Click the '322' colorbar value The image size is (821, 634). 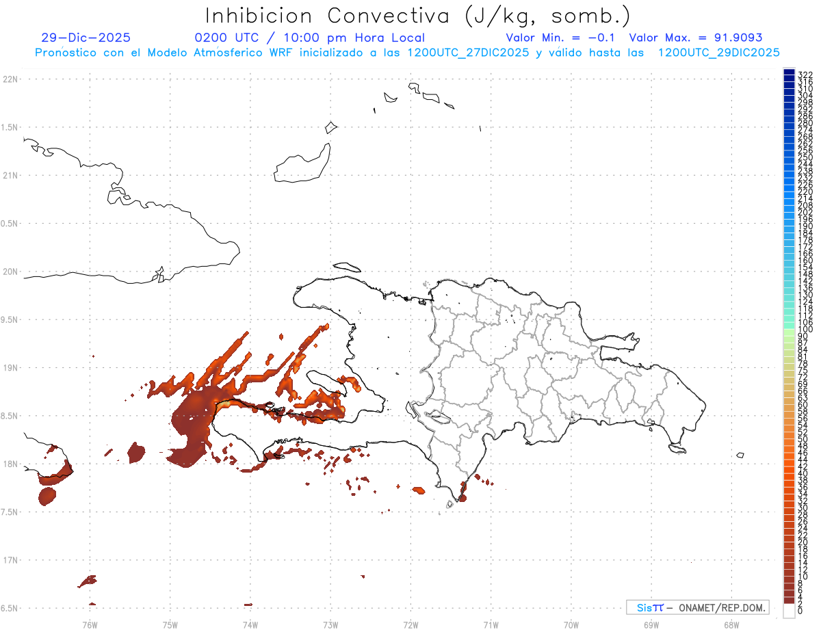(805, 74)
